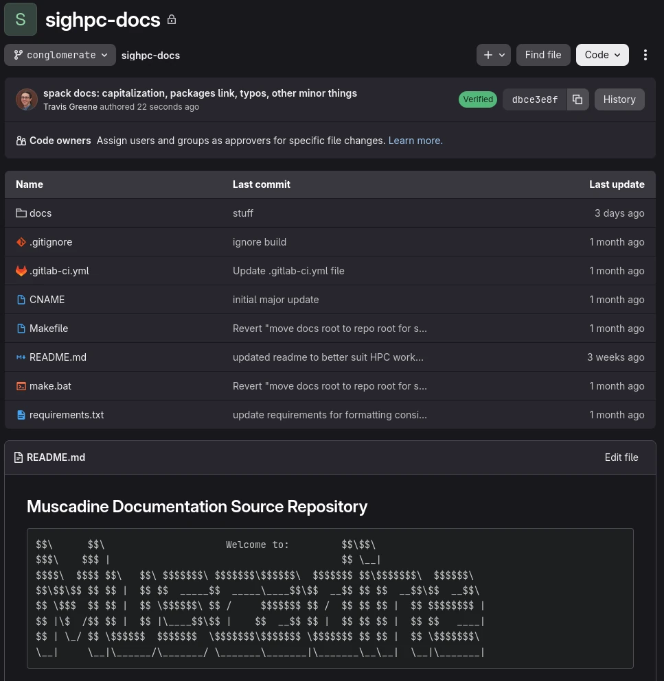Click the '3 weeks ago' timestamp
664x681 pixels.
tap(616, 357)
